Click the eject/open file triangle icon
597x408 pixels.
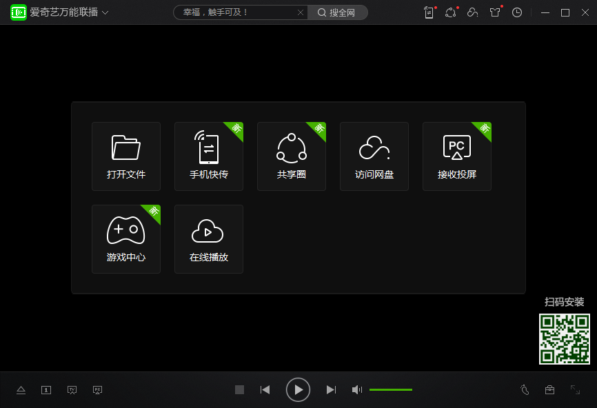click(x=21, y=390)
